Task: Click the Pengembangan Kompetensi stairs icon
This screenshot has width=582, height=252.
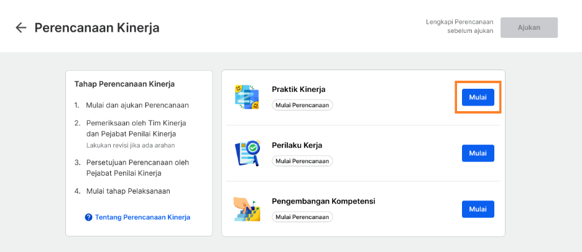Action: 247,209
